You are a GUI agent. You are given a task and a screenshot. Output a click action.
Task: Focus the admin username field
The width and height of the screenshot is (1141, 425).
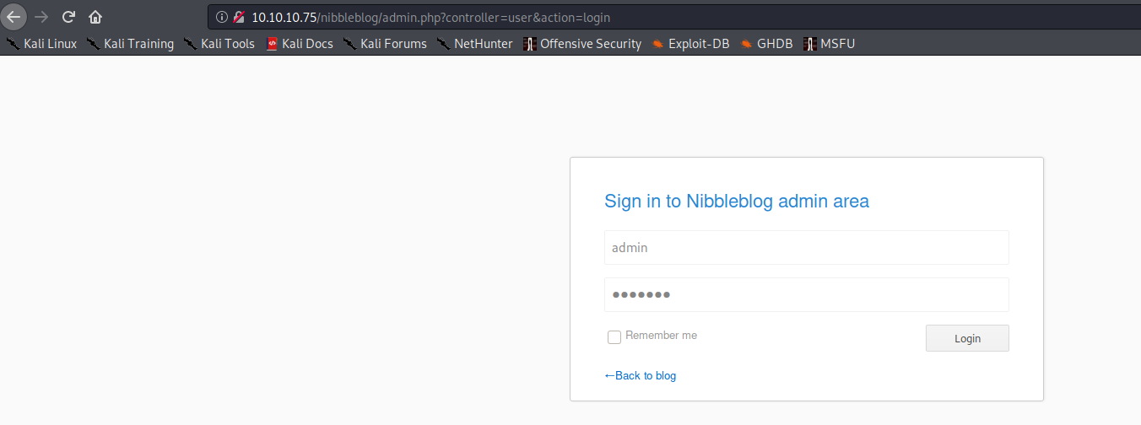pyautogui.click(x=806, y=248)
